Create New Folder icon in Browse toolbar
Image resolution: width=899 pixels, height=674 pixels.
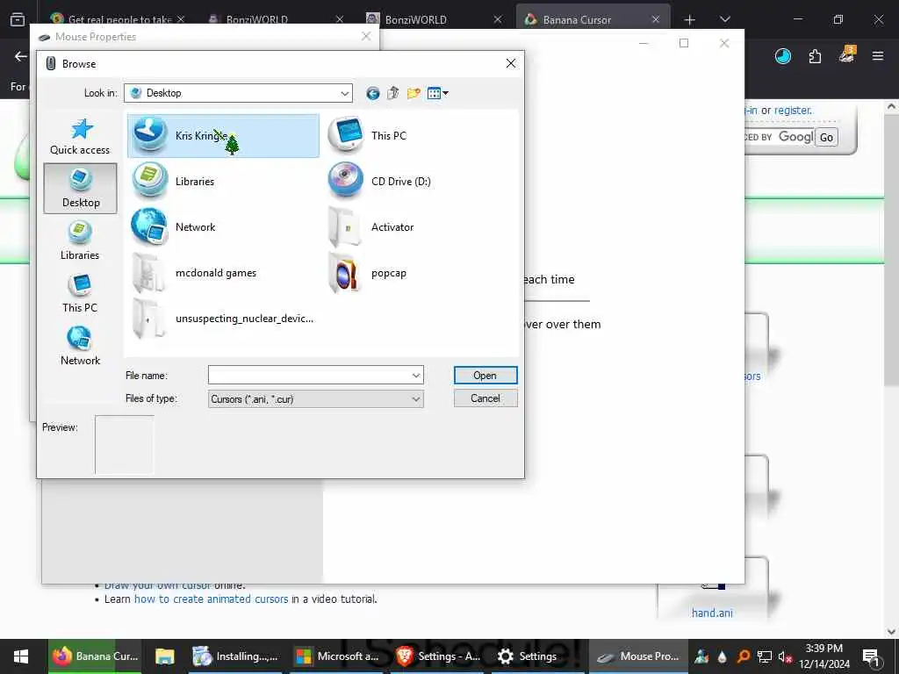(414, 93)
